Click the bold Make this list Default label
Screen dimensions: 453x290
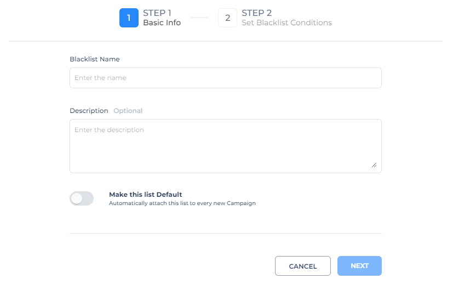tap(145, 195)
